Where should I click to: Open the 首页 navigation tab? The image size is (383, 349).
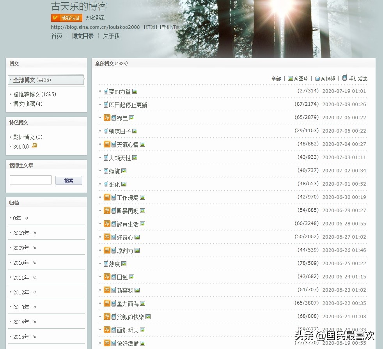[57, 36]
